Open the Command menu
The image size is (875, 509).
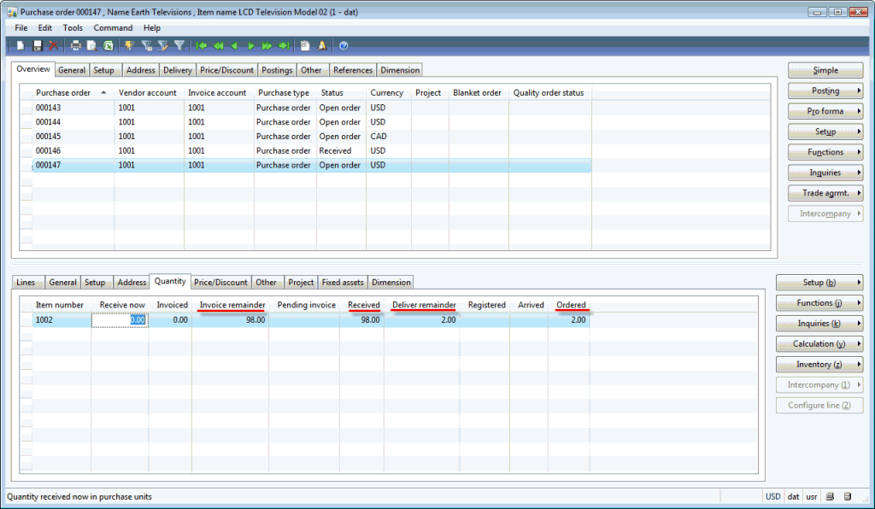coord(112,27)
